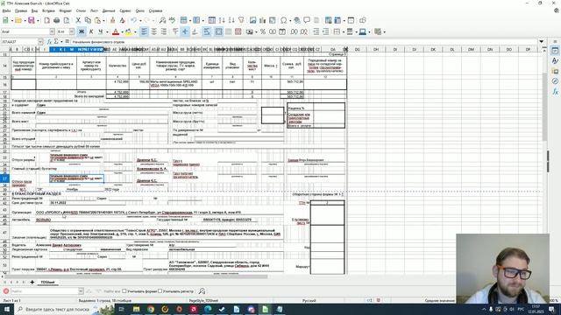This screenshot has width=561, height=315.
Task: Click the Format as percent icon
Action: pos(263,31)
